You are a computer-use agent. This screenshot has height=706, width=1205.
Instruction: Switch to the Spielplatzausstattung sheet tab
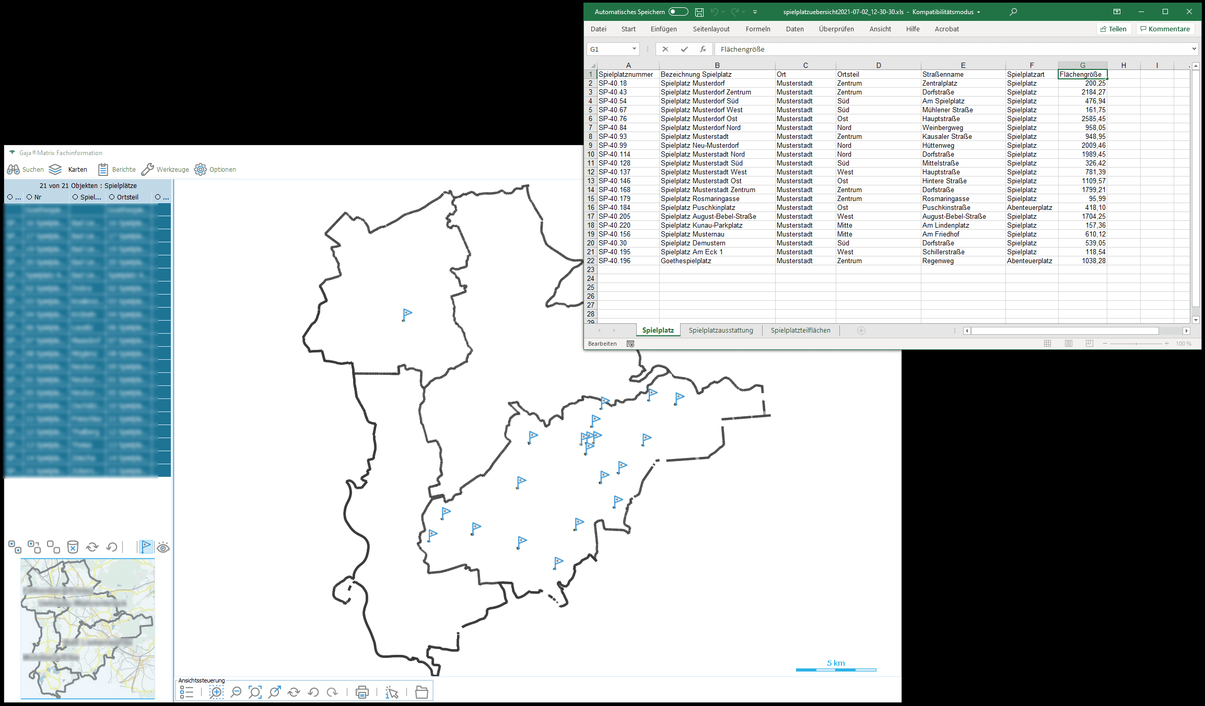720,330
